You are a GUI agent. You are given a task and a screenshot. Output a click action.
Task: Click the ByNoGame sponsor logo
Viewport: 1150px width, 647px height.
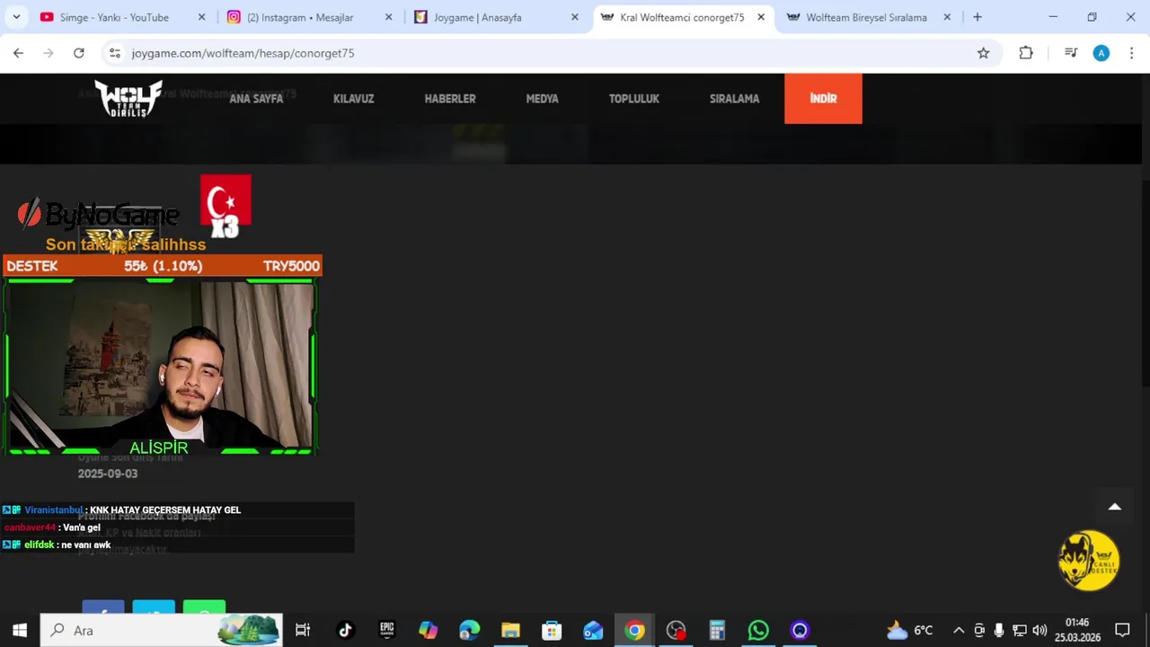tap(99, 214)
